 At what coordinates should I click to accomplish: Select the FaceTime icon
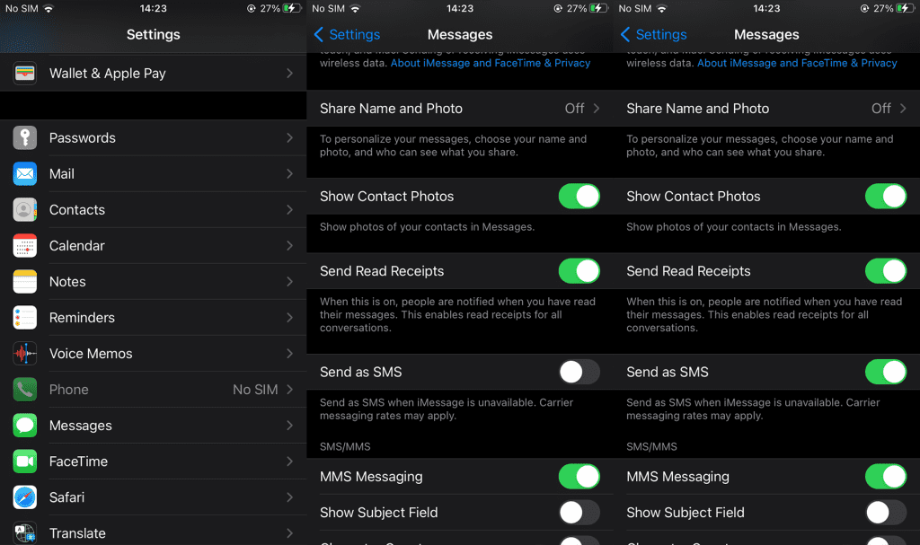click(x=27, y=461)
